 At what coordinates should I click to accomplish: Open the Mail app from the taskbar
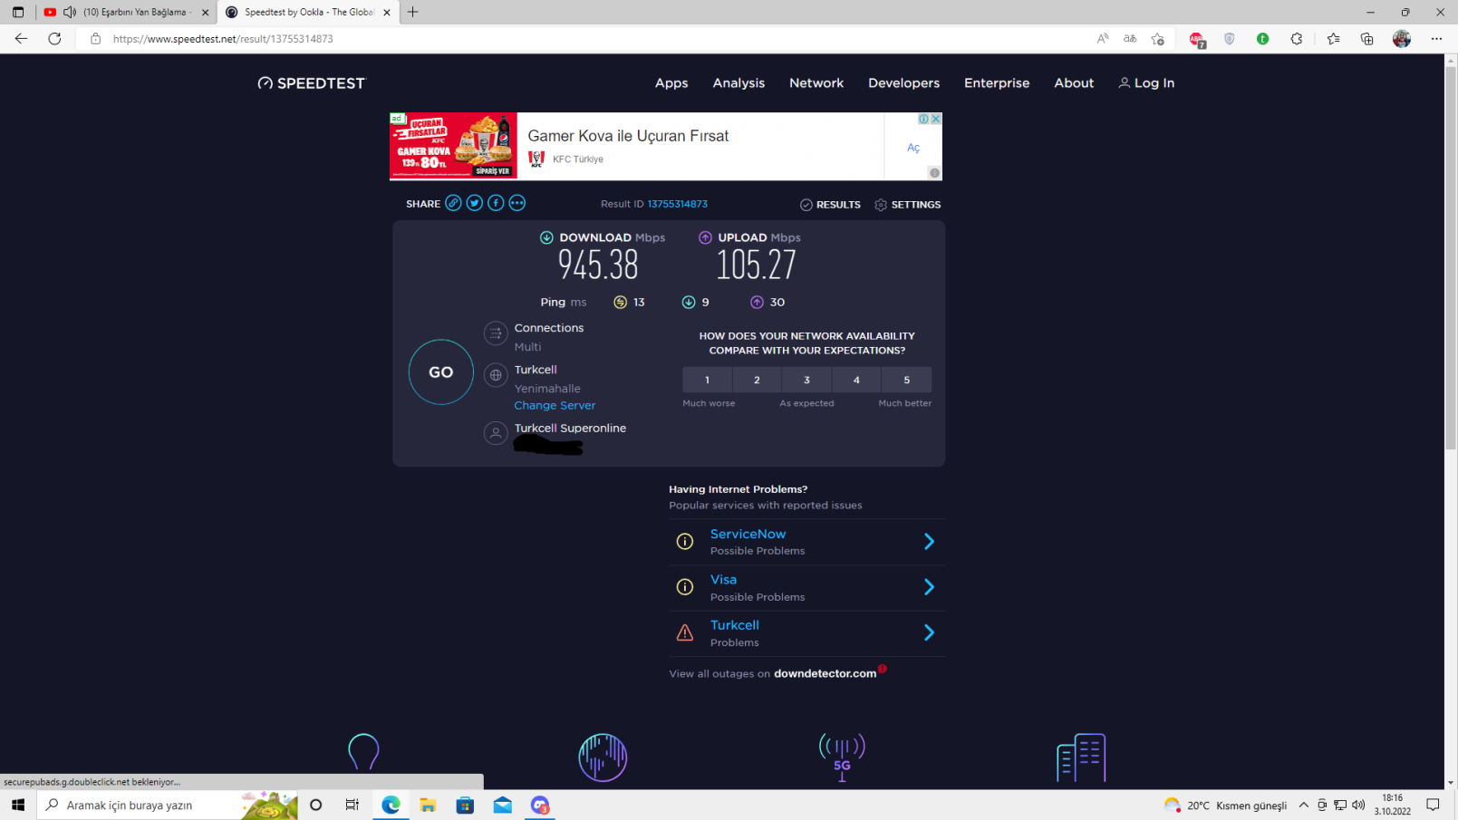coord(503,805)
